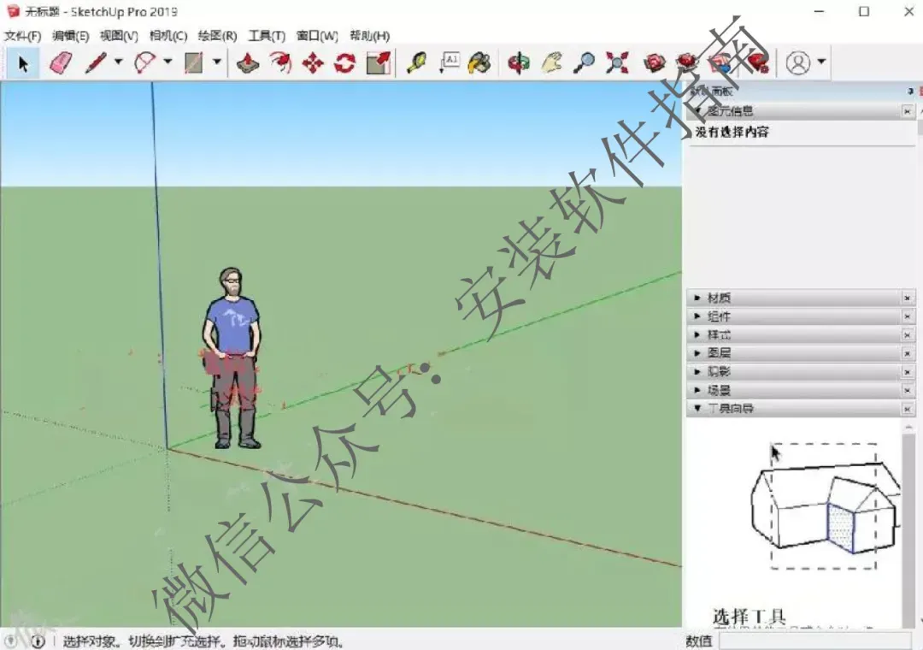This screenshot has height=650, width=923.
Task: Open the Extension Manager icon
Action: (x=757, y=63)
